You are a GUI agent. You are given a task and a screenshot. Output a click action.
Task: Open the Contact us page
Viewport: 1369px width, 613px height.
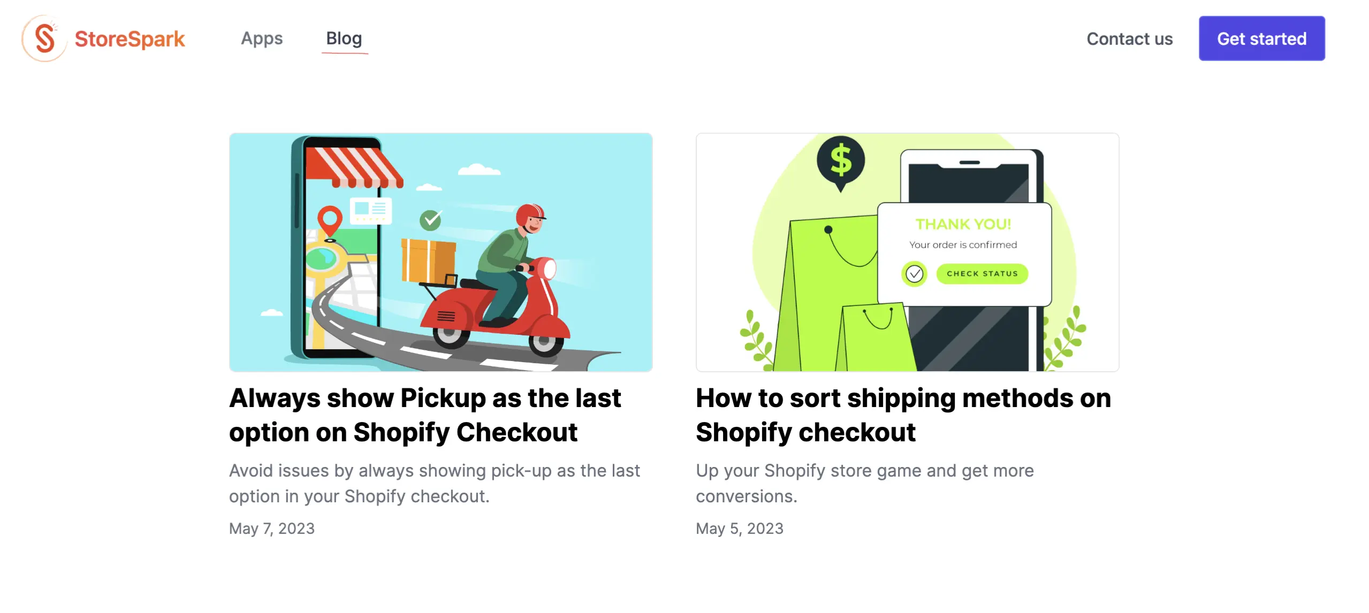(x=1129, y=38)
